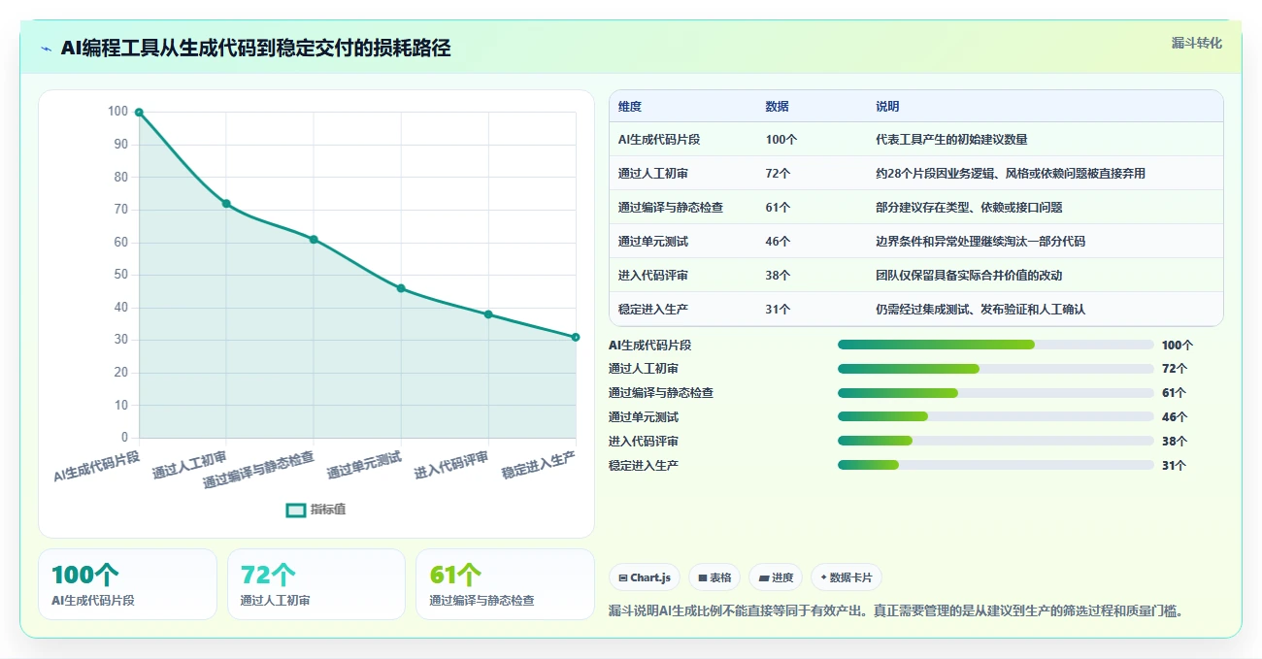
Task: Click the chart point for 通过编译与静态检查
Action: click(314, 240)
